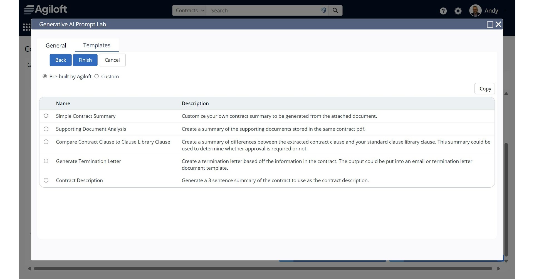Click the search magnifying glass icon
This screenshot has height=279, width=534.
(335, 11)
